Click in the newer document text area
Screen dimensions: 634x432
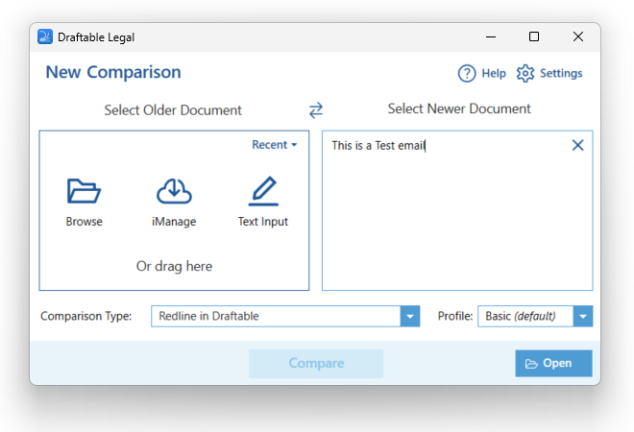(x=457, y=210)
